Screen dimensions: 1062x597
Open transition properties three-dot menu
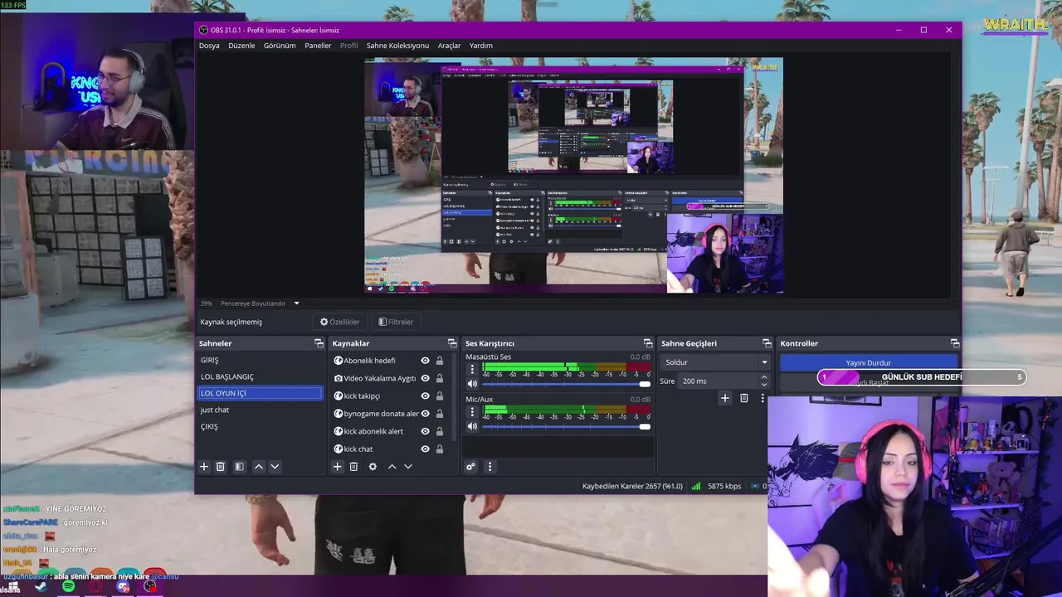762,398
